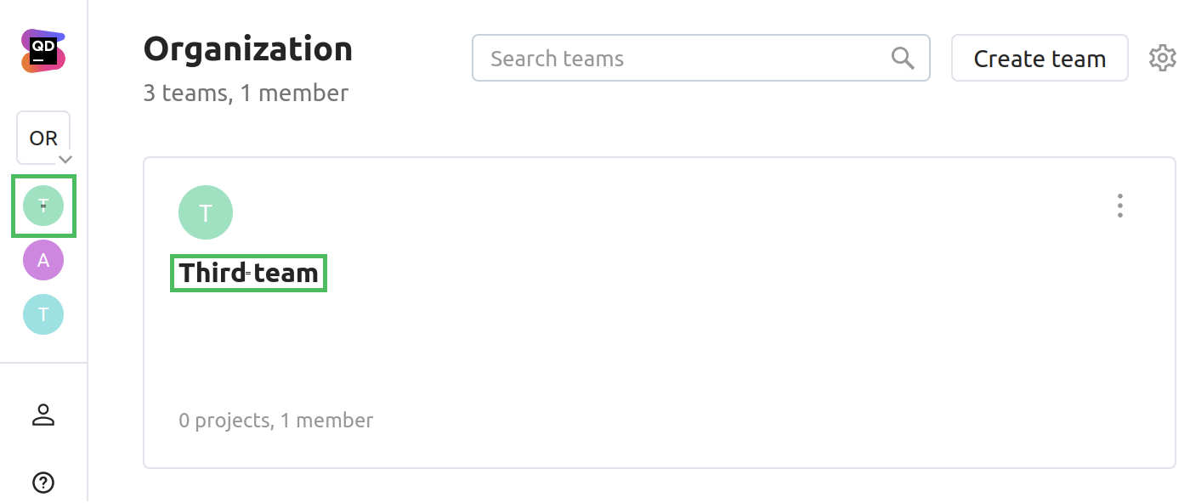Select the green T team avatar in sidebar

[43, 206]
